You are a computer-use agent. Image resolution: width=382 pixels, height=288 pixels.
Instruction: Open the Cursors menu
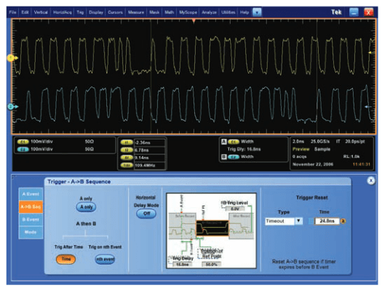tap(115, 12)
